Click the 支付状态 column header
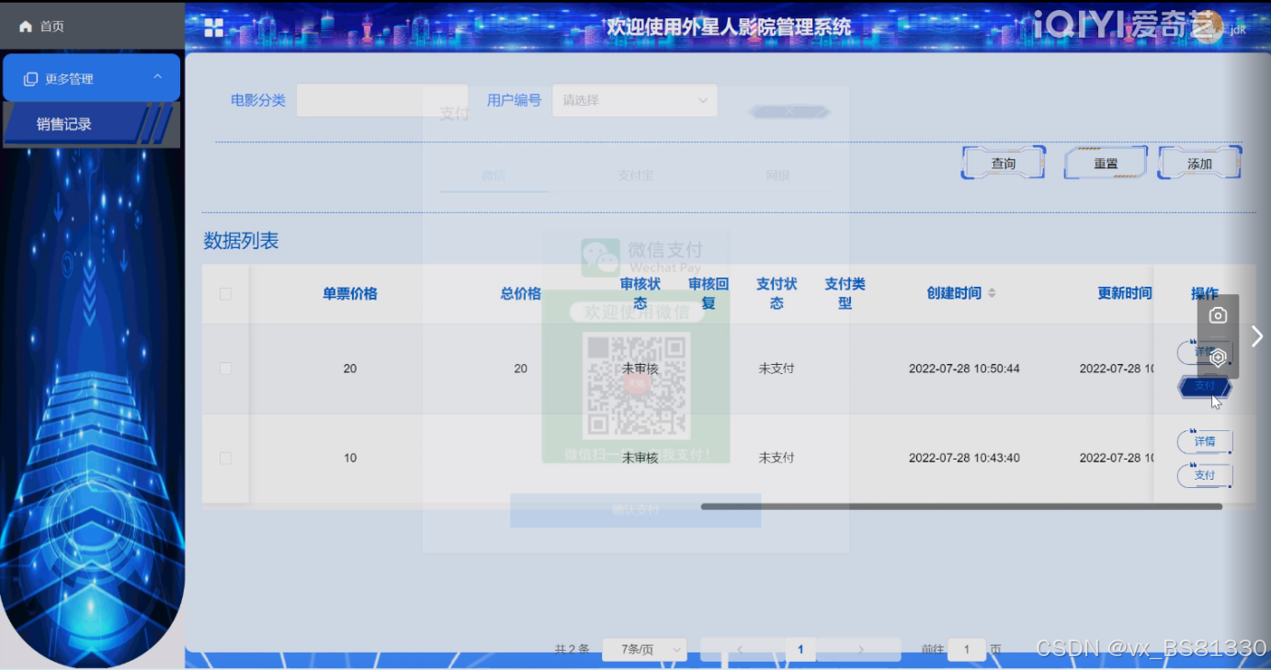This screenshot has height=670, width=1271. point(777,293)
